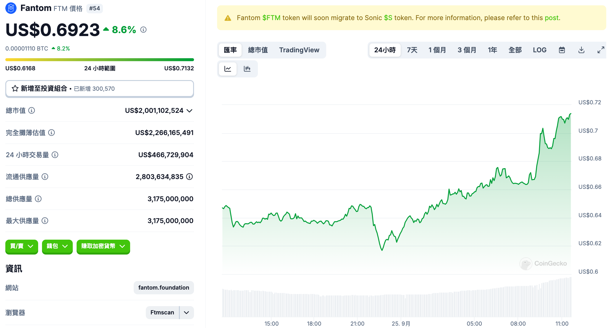The height and width of the screenshot is (328, 611).
Task: Click info icon beside 24 小時交易量
Action: (x=55, y=155)
